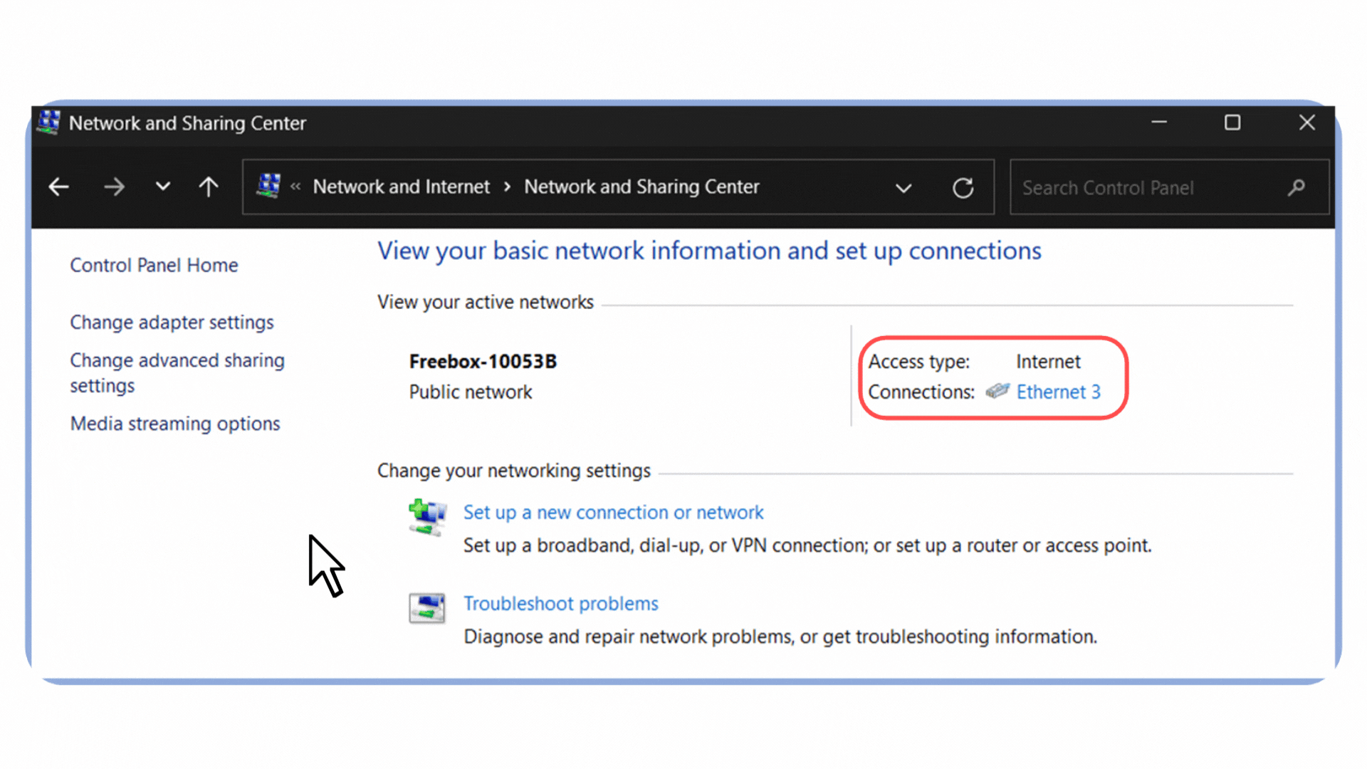Viewport: 1367px width, 769px height.
Task: Expand the hidden breadcrumb chevron («)
Action: click(x=295, y=187)
